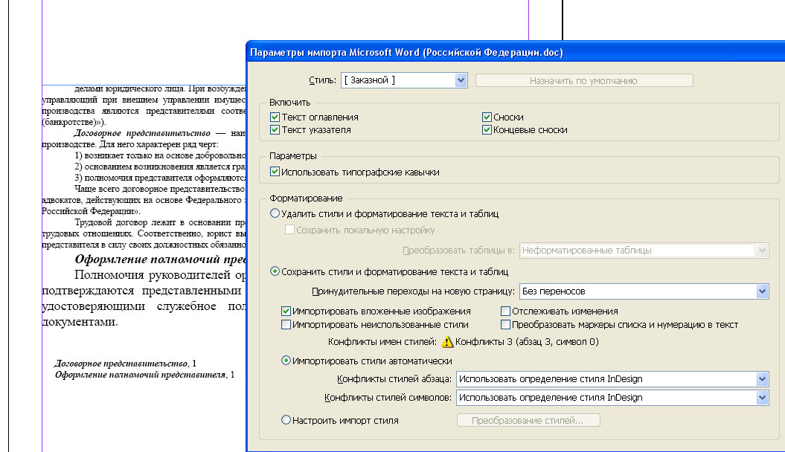This screenshot has width=785, height=452.
Task: Check Преобразовать маркеры списка и нумерацию в текст
Action: [x=505, y=324]
